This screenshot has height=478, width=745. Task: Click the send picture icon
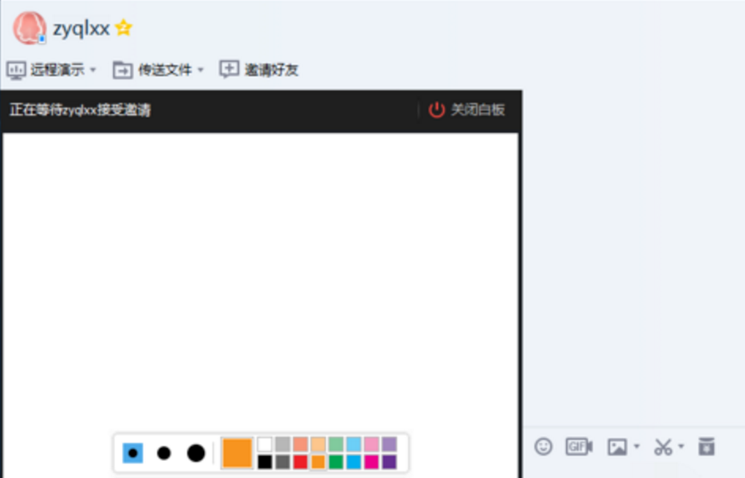617,446
